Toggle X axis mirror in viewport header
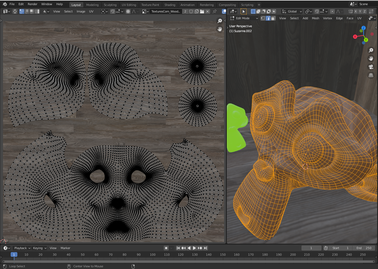The height and width of the screenshot is (269, 378). coord(355,11)
